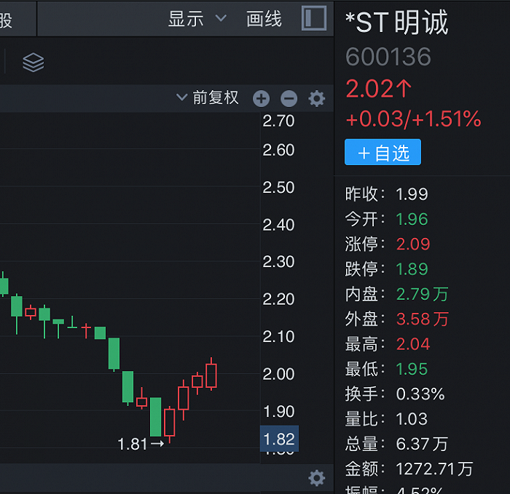The image size is (510, 494).
Task: Click the 2.00 price axis label
Action: click(278, 374)
